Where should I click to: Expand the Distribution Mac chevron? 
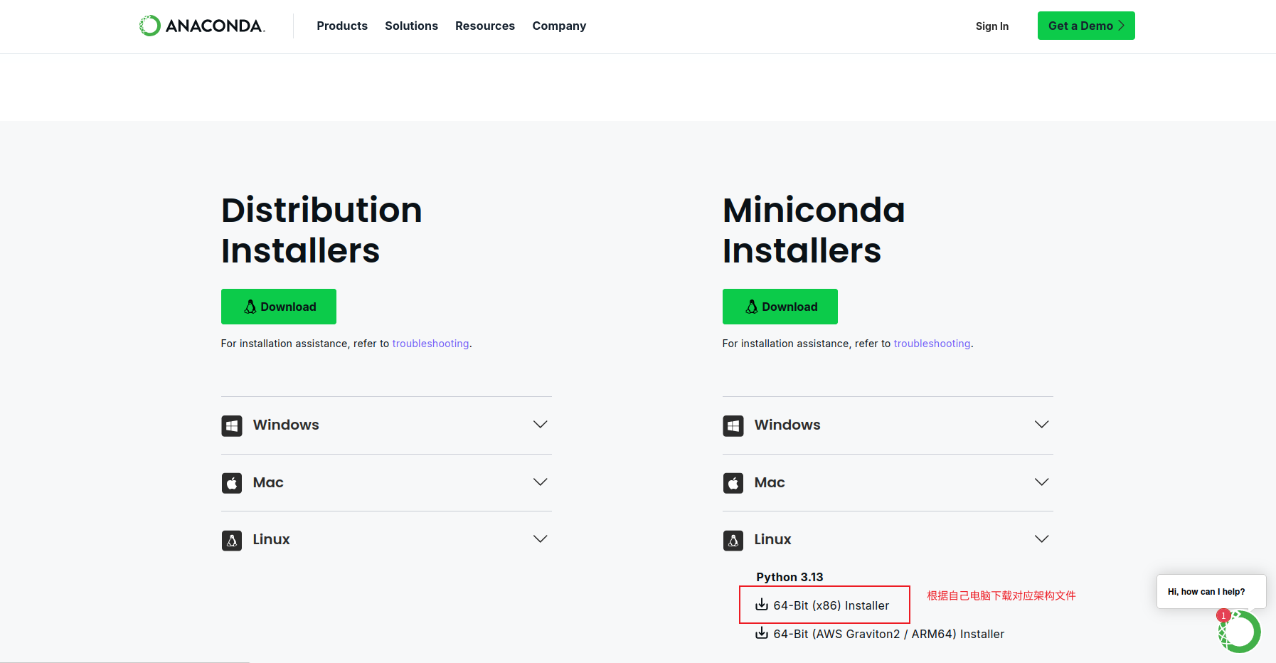(541, 482)
